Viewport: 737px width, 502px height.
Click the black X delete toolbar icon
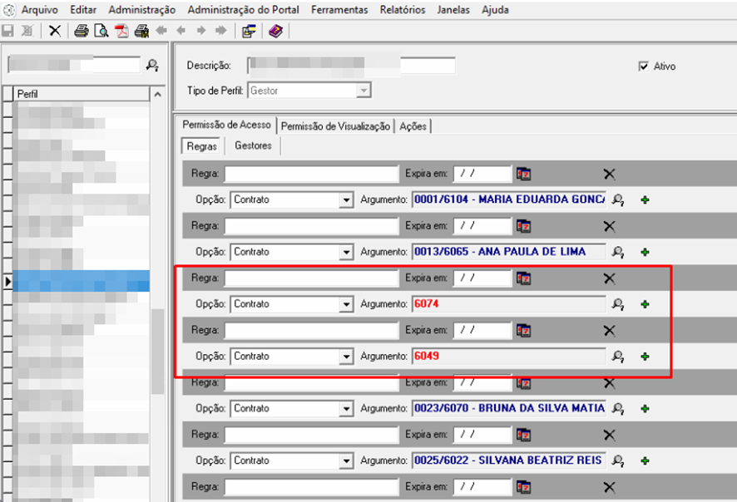[x=55, y=31]
